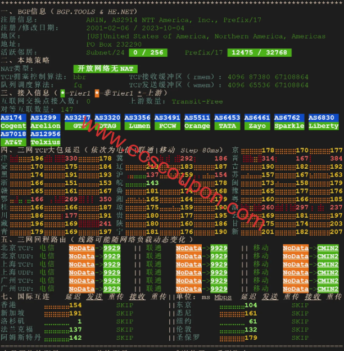Click the AS3356 badge above Lumen

(x=137, y=118)
